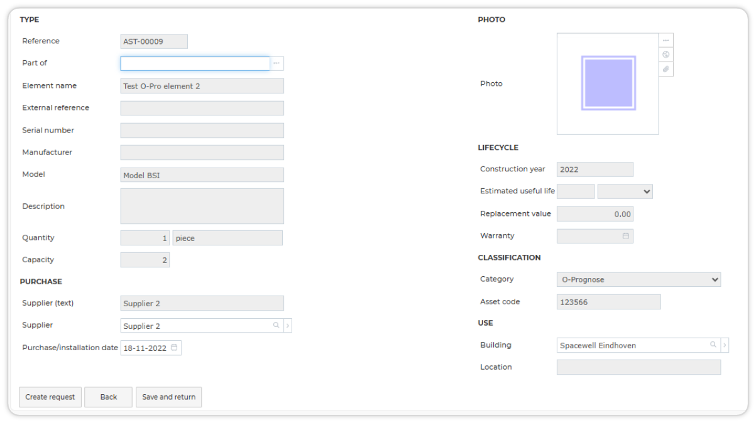Image resolution: width=756 pixels, height=423 pixels.
Task: Click the Create request button
Action: 50,397
